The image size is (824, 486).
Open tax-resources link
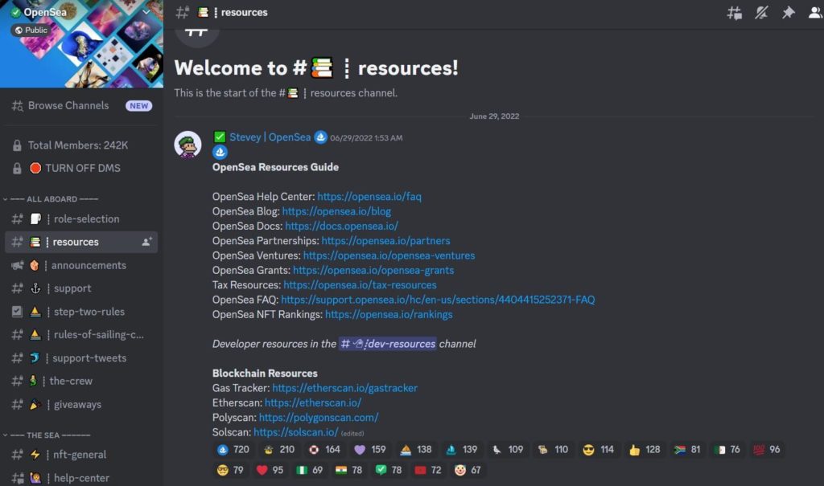pyautogui.click(x=360, y=284)
